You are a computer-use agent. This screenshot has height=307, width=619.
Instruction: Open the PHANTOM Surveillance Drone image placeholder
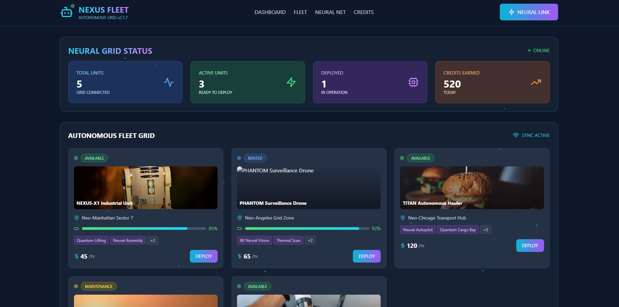pyautogui.click(x=309, y=188)
